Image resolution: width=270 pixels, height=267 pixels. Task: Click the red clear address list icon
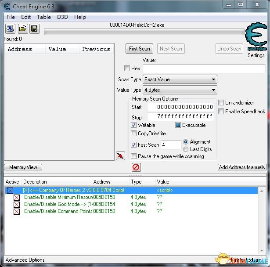pyautogui.click(x=136, y=167)
